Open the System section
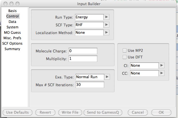Screen dimensions: 178x118 coord(12,27)
